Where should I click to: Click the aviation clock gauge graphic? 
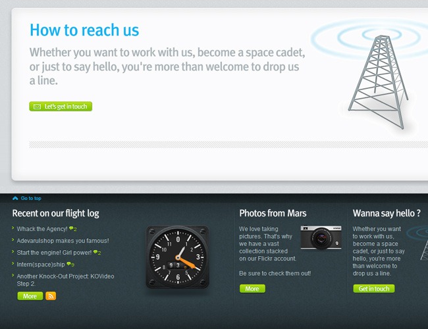point(178,257)
